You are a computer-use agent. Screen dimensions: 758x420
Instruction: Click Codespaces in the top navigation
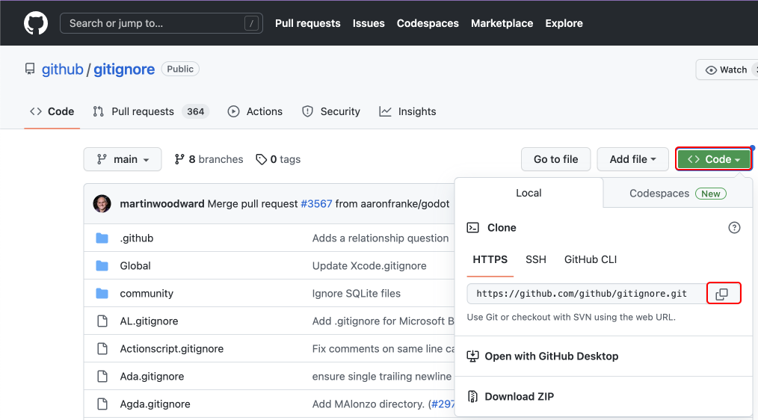click(428, 23)
